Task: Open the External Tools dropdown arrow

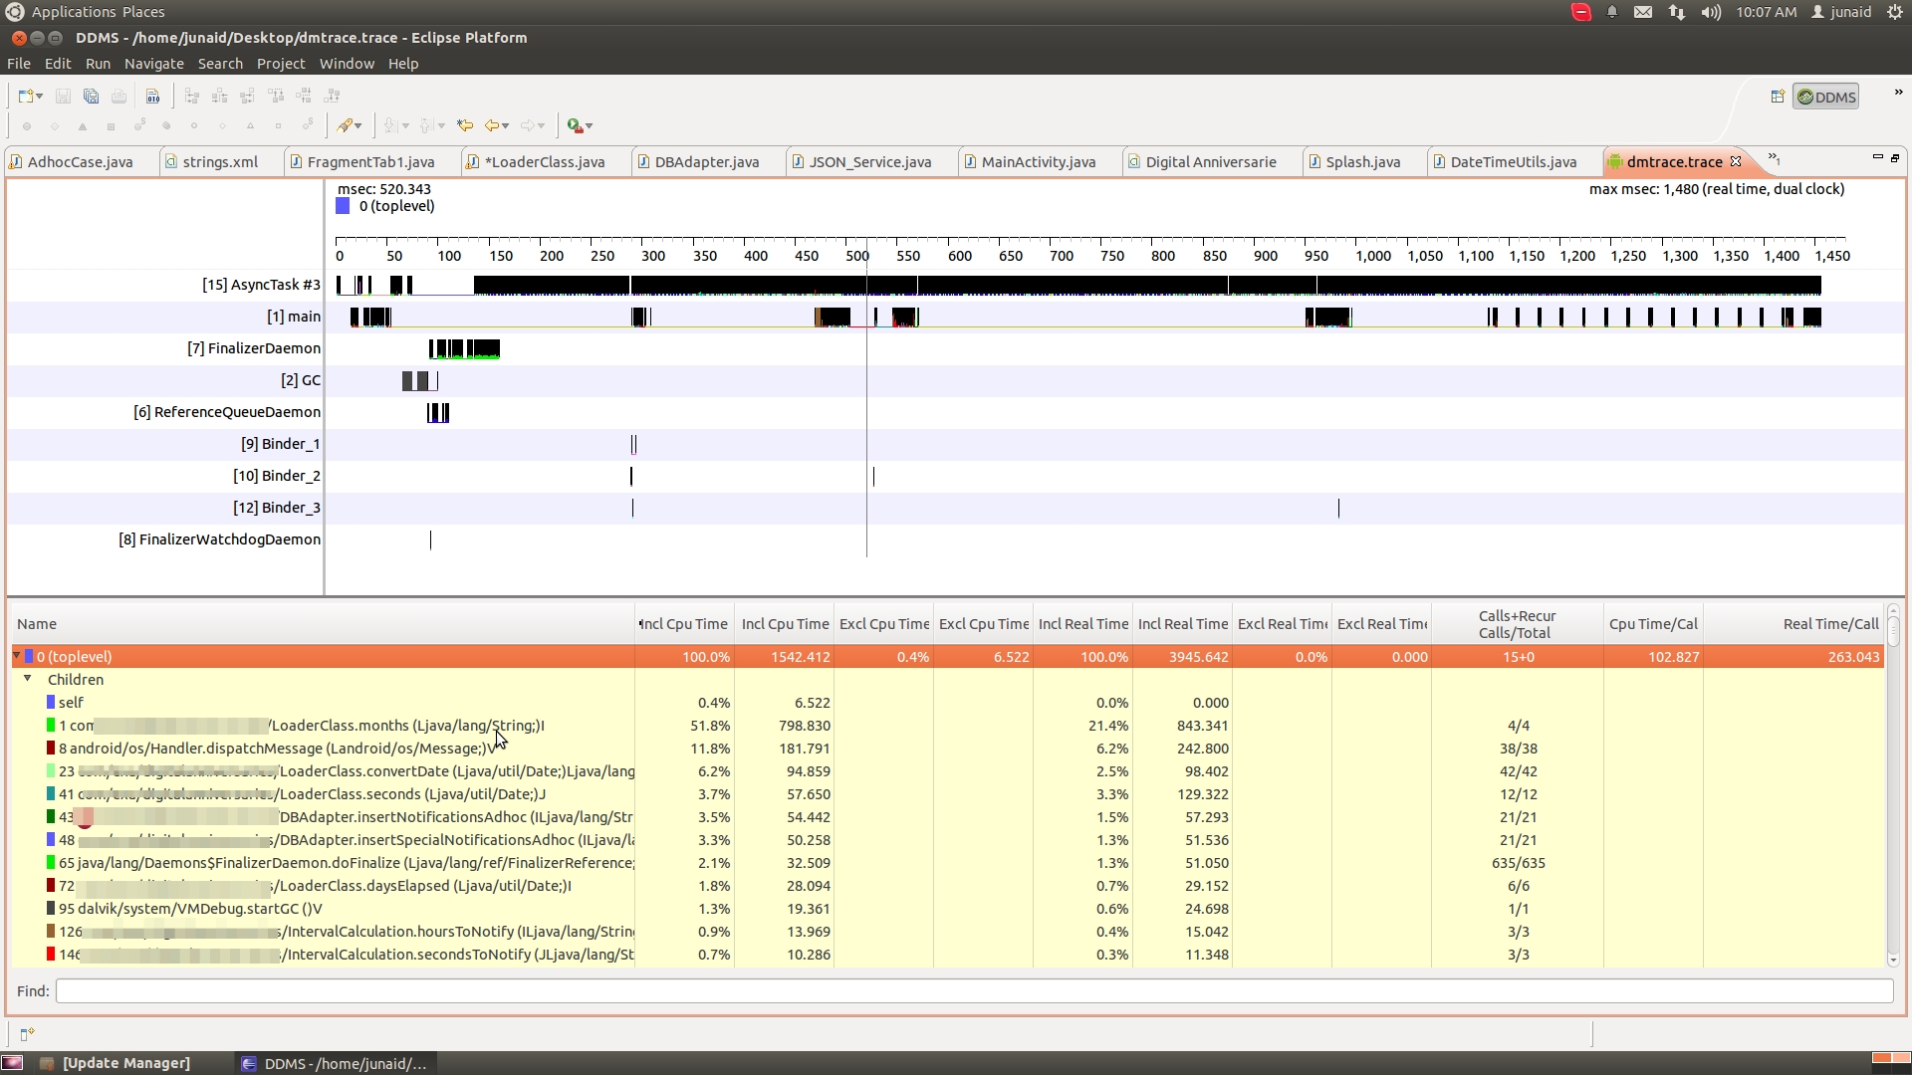Action: 590,125
